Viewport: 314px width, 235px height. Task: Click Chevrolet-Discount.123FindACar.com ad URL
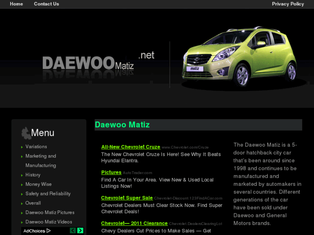coord(188,198)
